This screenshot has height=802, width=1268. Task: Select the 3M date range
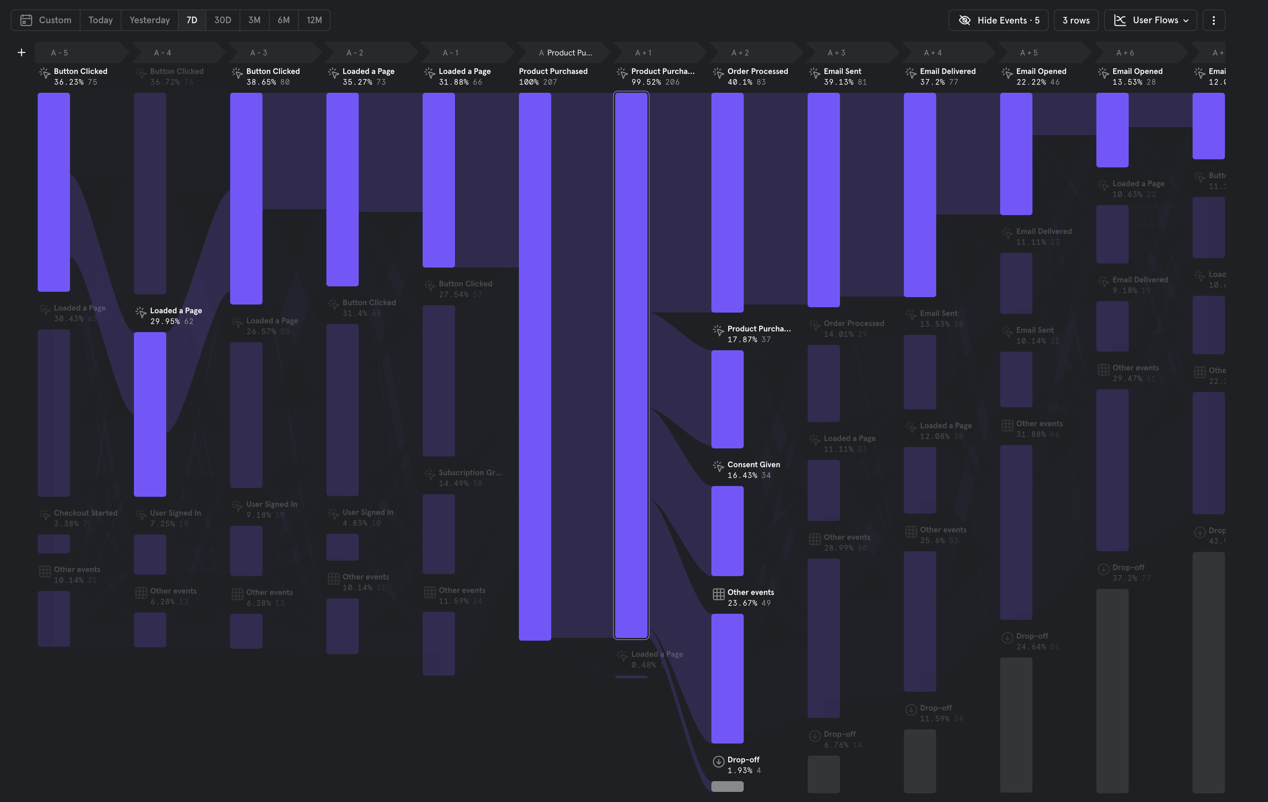pos(254,20)
